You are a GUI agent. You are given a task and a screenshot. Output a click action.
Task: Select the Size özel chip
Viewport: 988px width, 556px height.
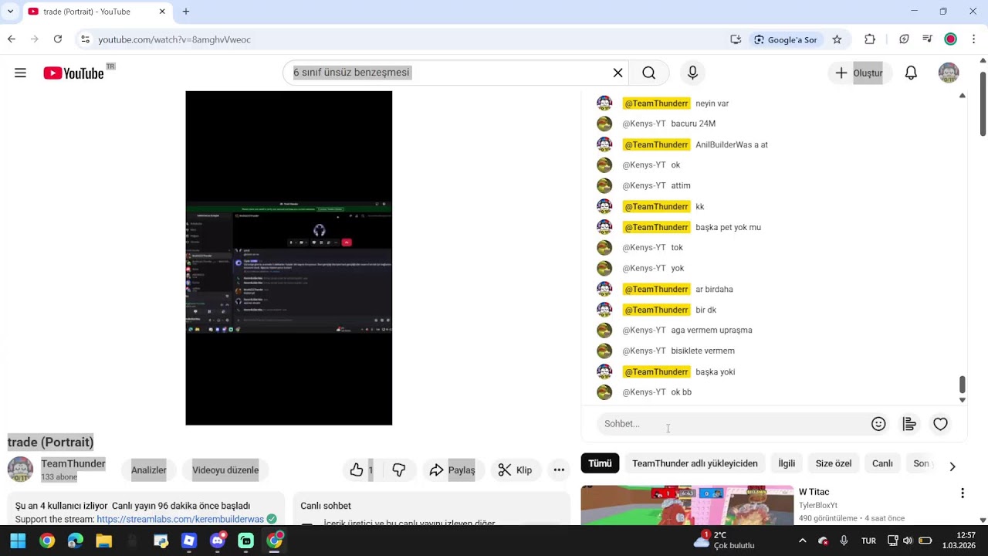[x=834, y=463]
